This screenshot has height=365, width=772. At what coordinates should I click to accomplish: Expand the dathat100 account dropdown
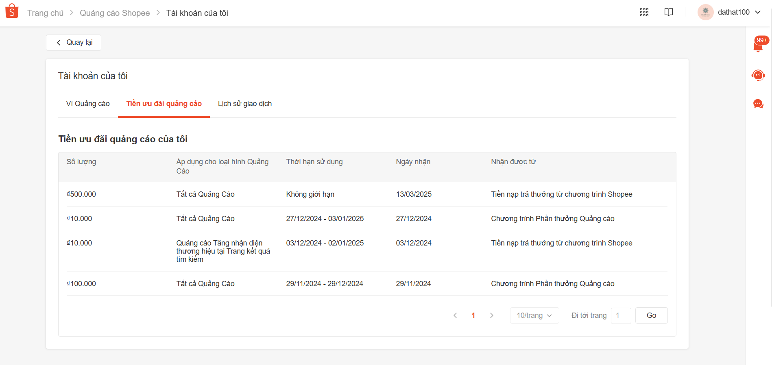[758, 12]
